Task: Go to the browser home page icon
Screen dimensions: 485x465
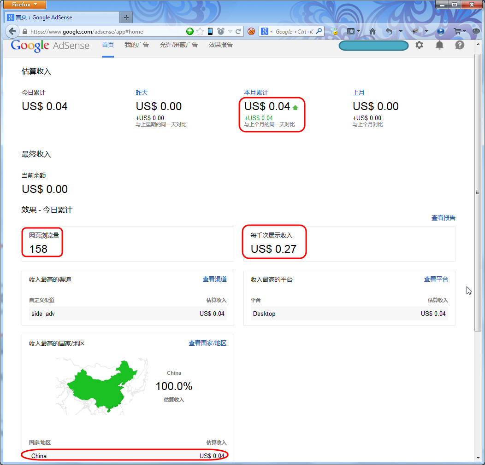Action: pos(373,31)
